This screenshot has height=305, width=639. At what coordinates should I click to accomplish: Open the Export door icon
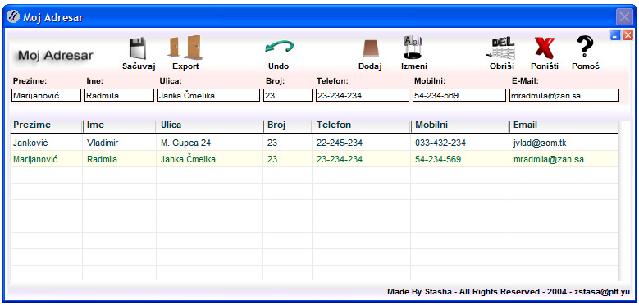[185, 48]
